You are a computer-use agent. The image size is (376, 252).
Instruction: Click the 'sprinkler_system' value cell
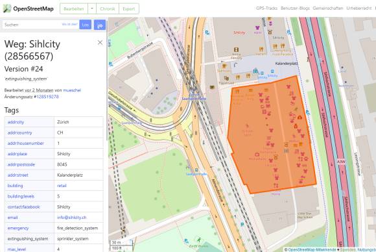(x=79, y=239)
